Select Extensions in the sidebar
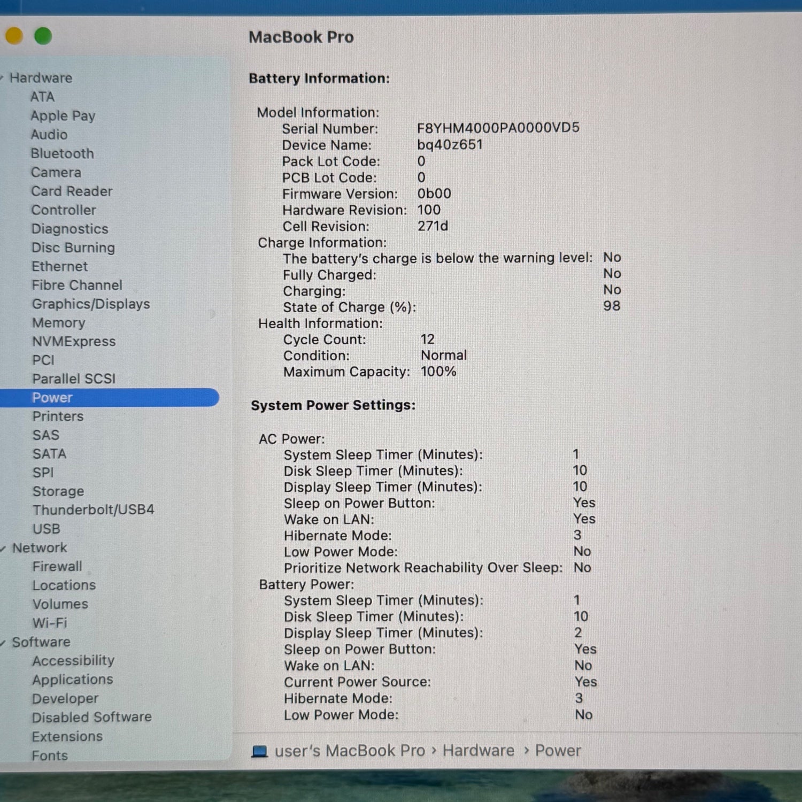802x802 pixels. point(67,737)
